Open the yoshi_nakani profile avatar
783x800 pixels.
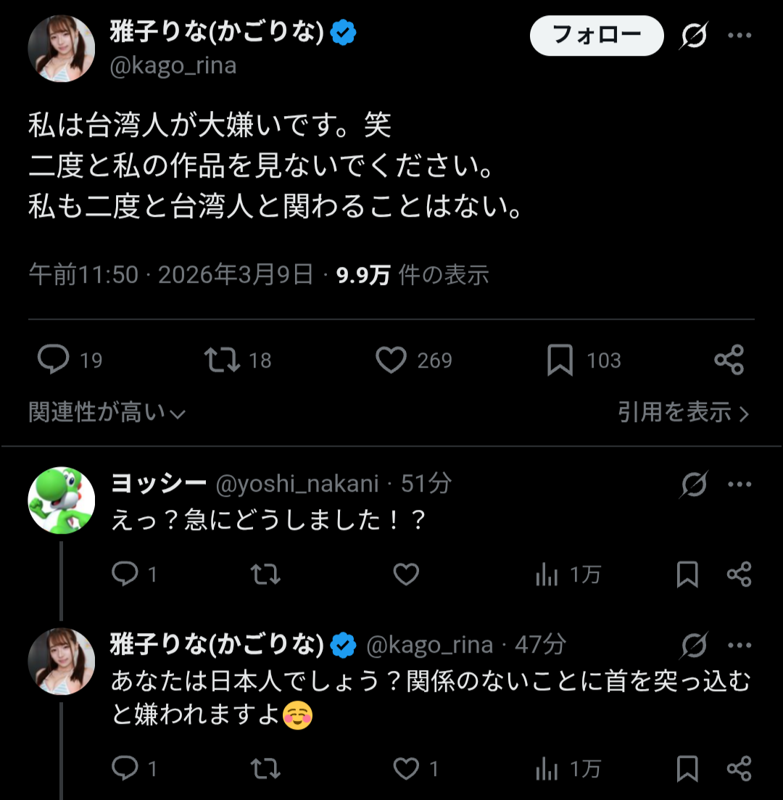click(61, 500)
